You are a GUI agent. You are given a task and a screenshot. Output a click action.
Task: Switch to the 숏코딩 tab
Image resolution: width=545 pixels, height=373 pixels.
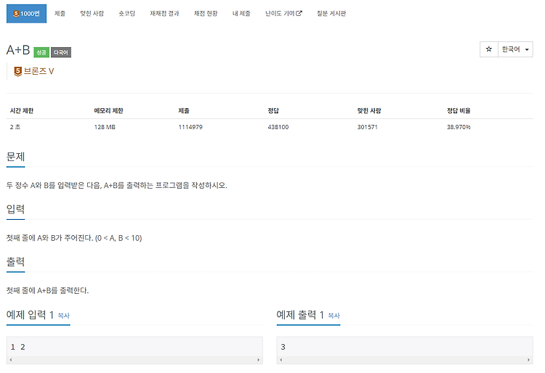pos(127,14)
